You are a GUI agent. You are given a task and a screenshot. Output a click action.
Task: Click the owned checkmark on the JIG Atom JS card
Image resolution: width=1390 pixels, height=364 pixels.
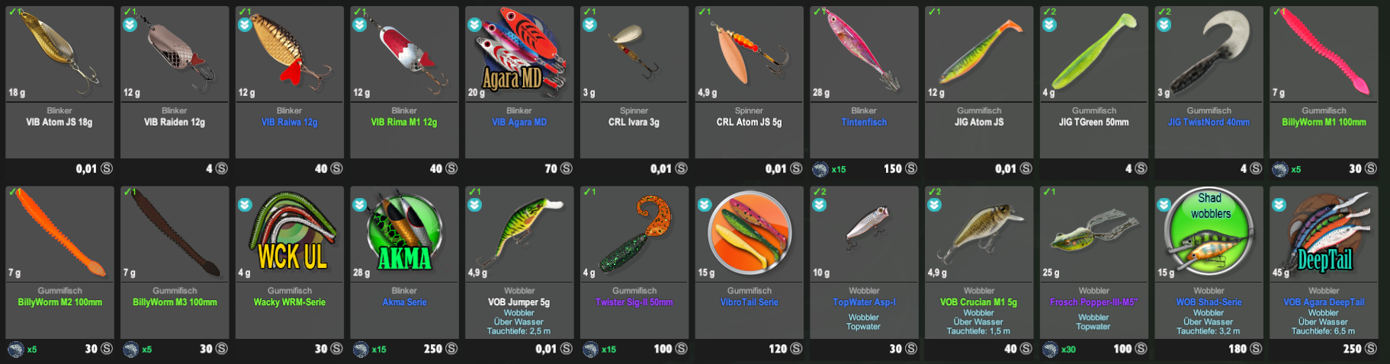(933, 12)
